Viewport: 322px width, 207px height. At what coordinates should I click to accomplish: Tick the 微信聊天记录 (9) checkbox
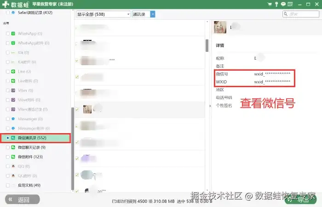tap(8, 147)
